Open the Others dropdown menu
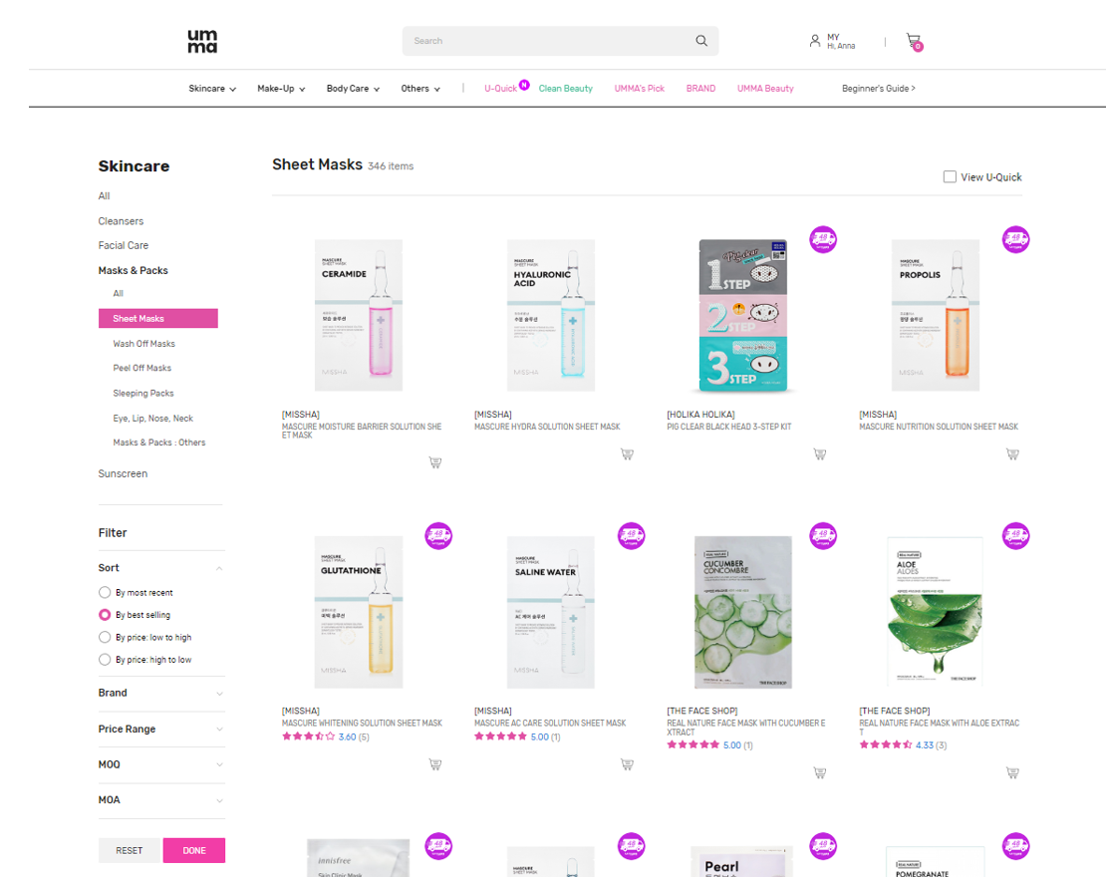Viewport: 1106px width, 879px height. click(x=421, y=89)
